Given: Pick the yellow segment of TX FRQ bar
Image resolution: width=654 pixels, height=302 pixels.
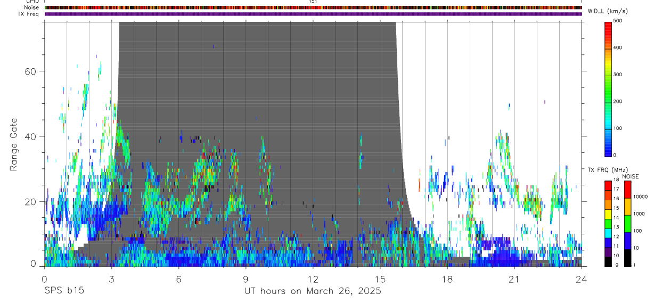Looking at the screenshot, I should [608, 214].
